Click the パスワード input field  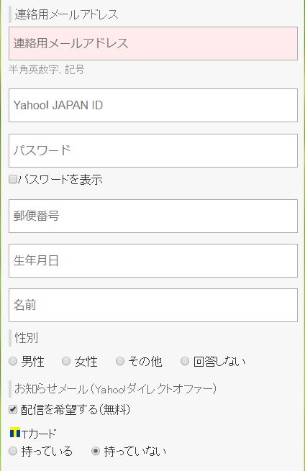153,151
